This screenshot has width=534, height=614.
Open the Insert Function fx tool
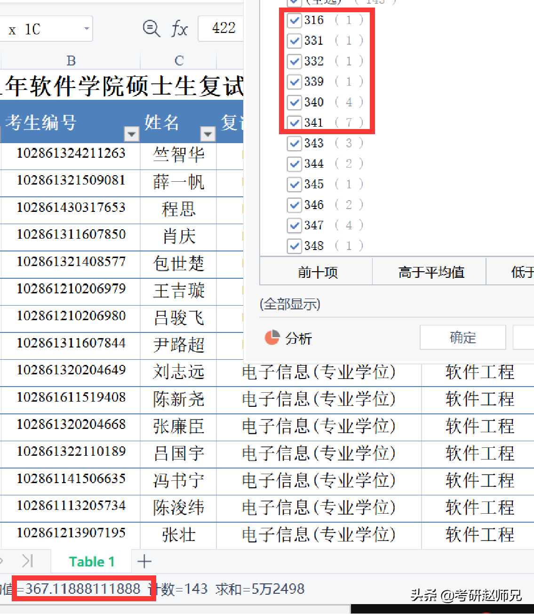(179, 29)
